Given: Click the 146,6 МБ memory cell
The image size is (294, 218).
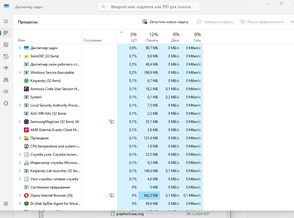Looking at the screenshot, I should (149, 171).
